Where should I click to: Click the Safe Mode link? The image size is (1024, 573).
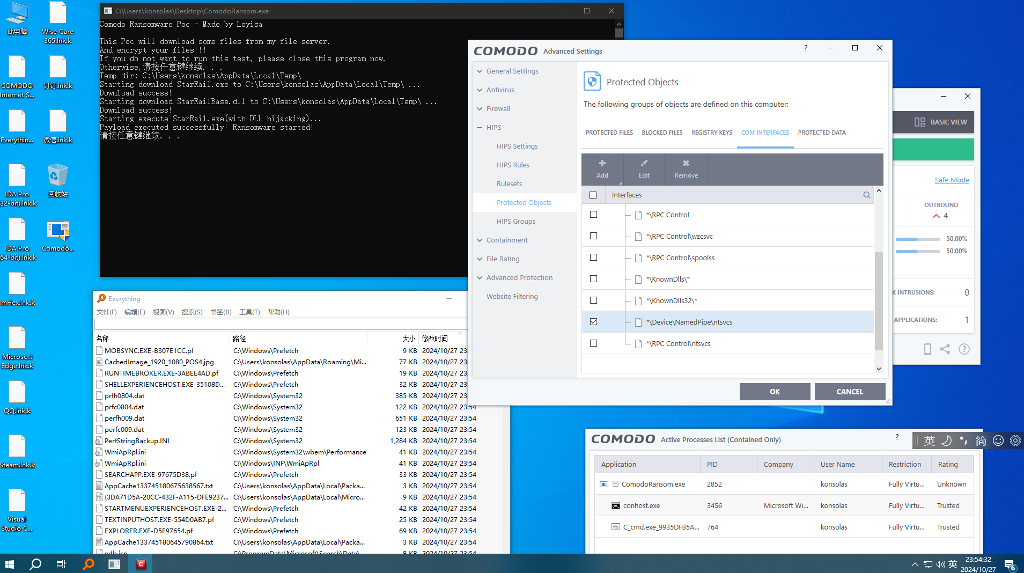point(952,180)
